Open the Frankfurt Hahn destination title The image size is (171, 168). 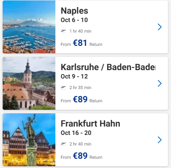point(91,123)
